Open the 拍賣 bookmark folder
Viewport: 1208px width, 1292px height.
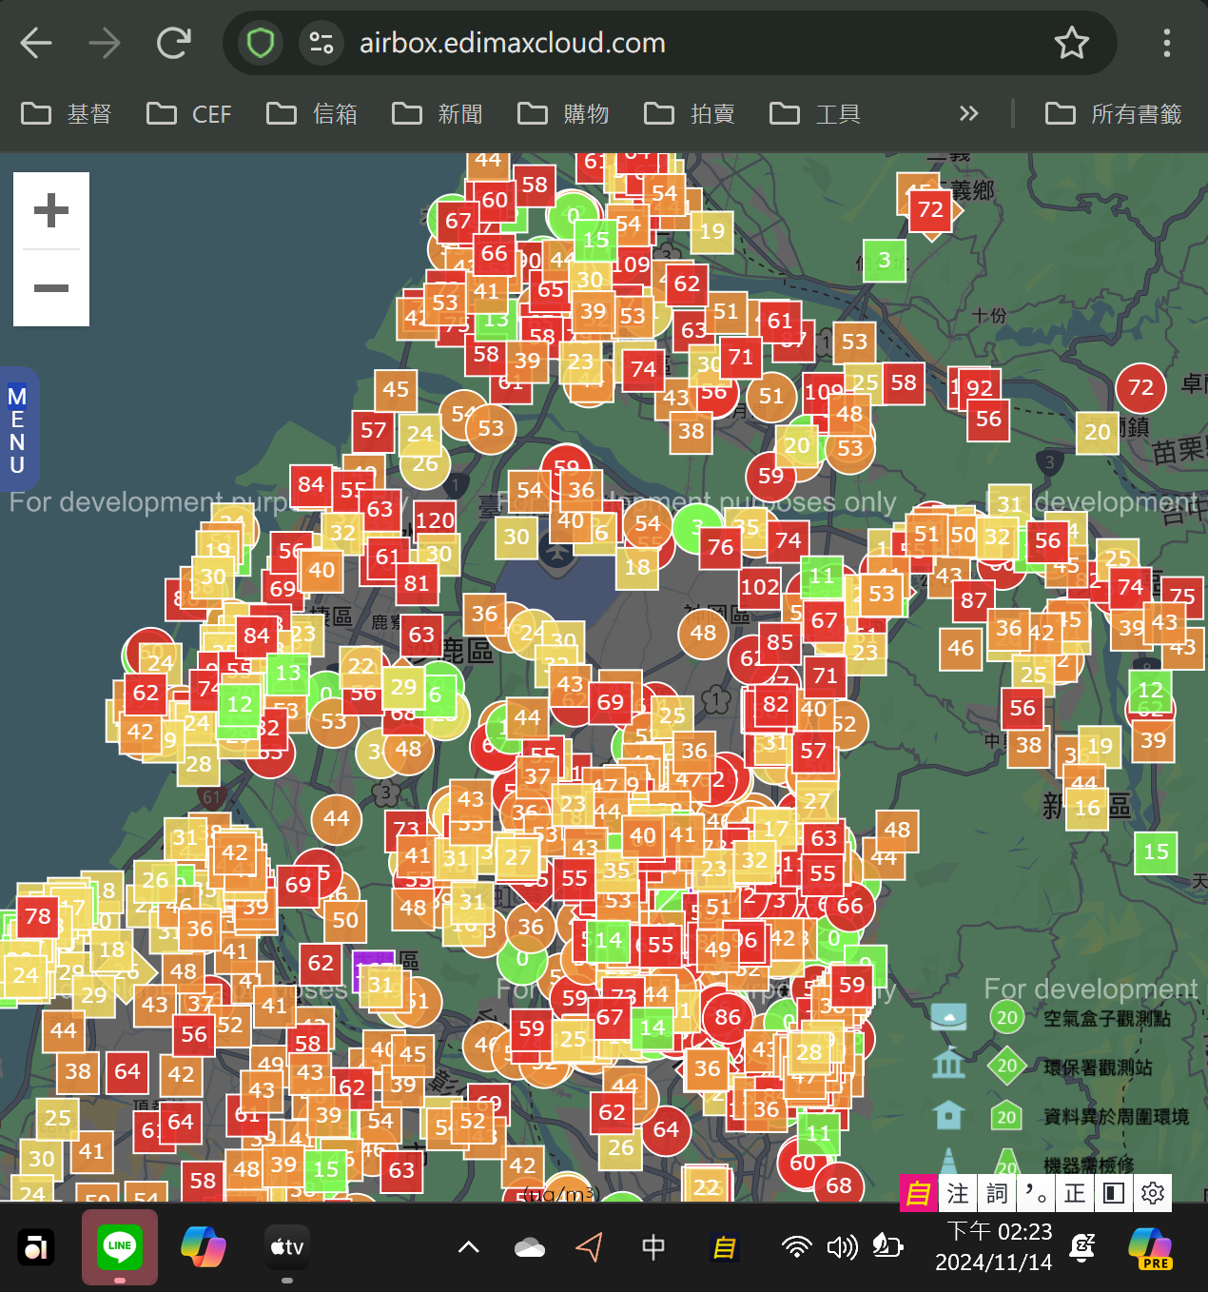(689, 114)
